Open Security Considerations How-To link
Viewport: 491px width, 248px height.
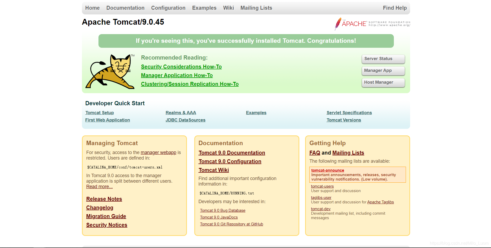[x=181, y=67]
